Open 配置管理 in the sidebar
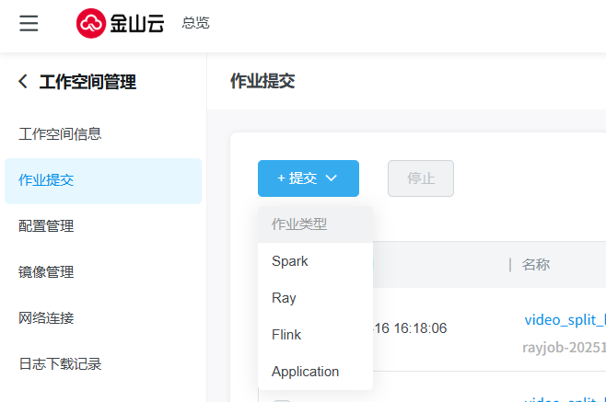The image size is (606, 402). (46, 226)
